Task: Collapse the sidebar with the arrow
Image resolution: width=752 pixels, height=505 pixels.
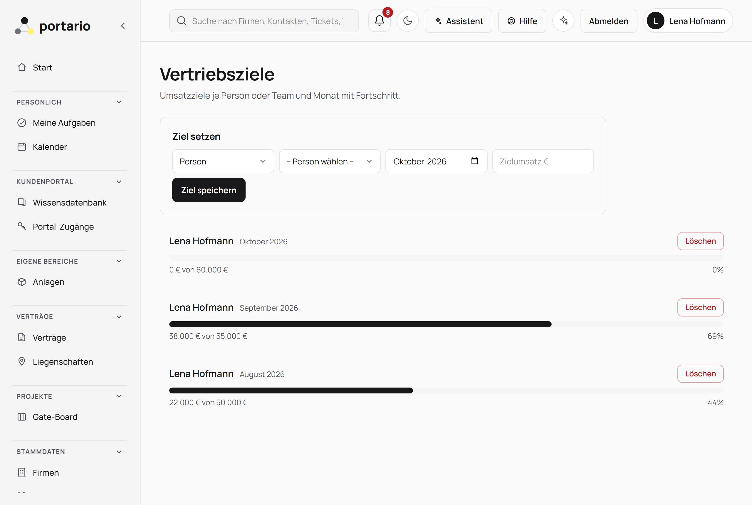Action: click(123, 26)
